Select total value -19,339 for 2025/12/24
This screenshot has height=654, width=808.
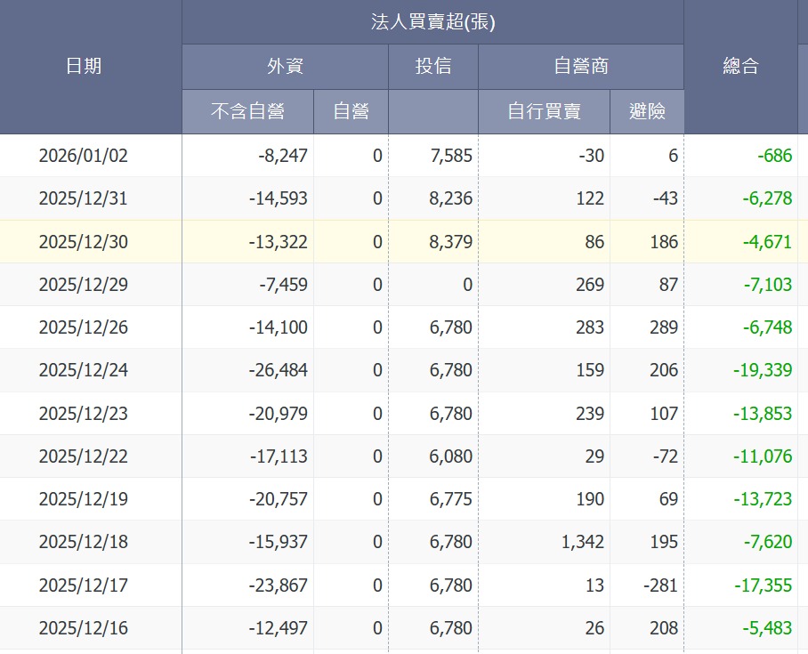click(x=762, y=370)
